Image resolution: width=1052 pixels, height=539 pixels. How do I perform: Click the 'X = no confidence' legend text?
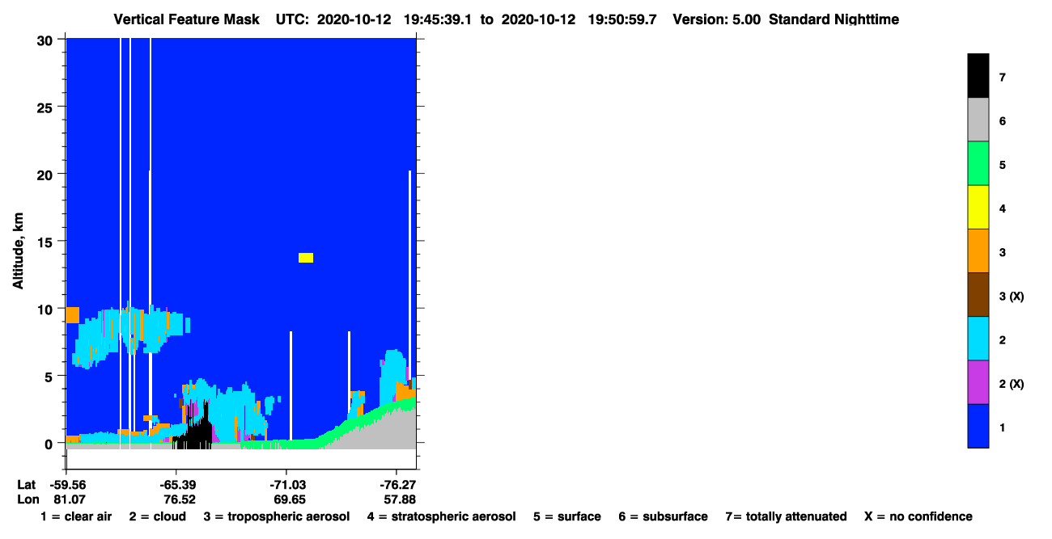[918, 516]
